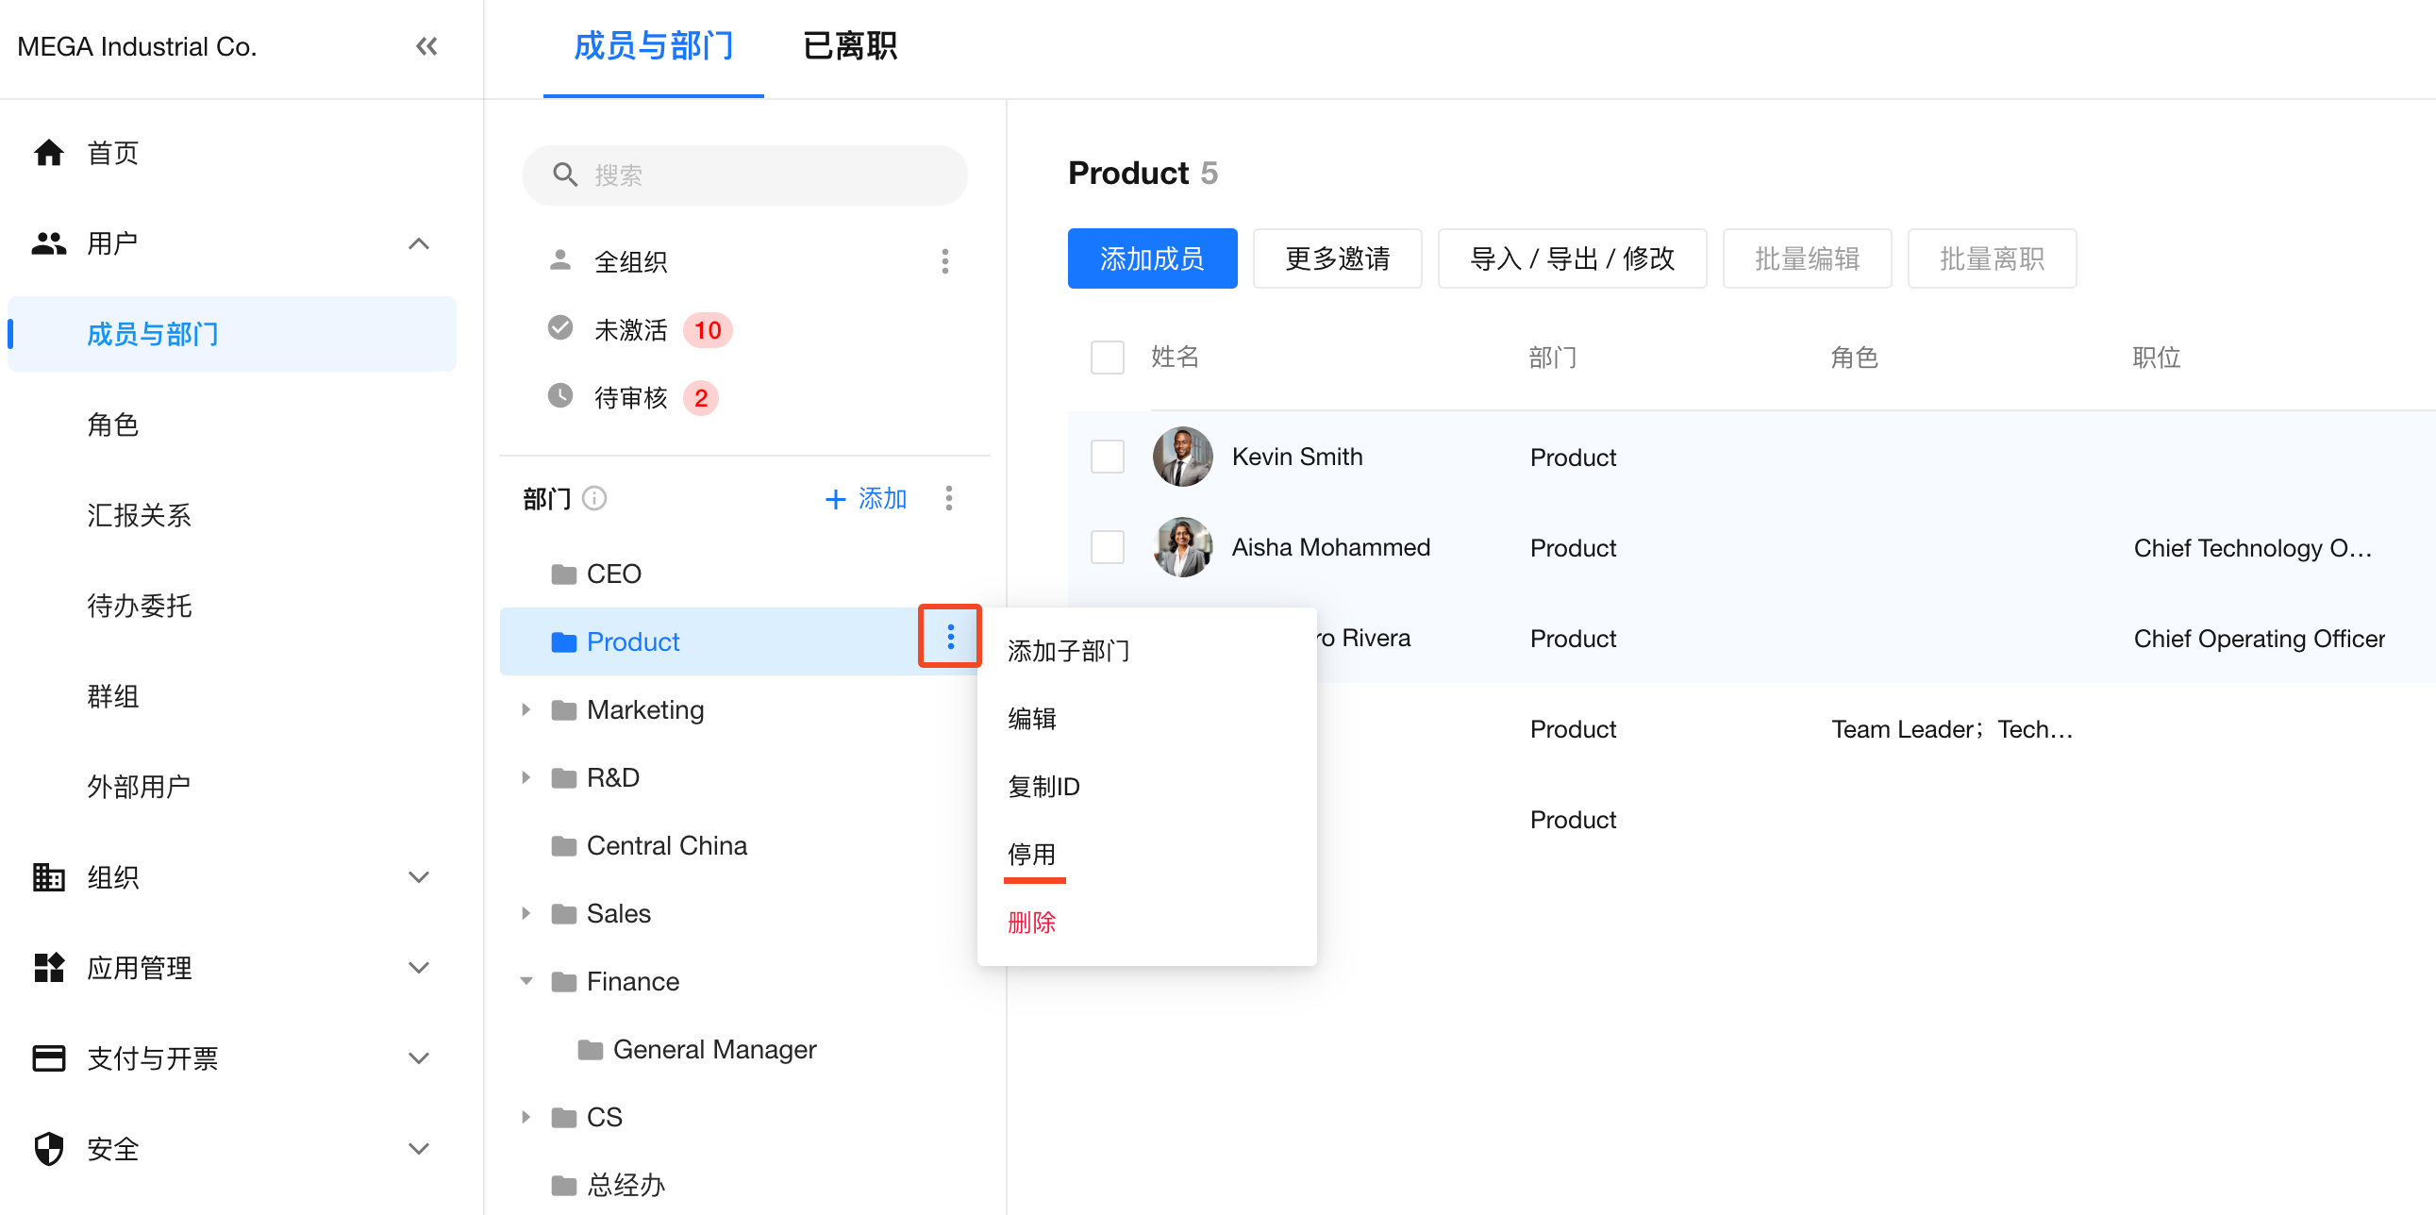Expand the Marketing department tree node
2436x1215 pixels.
(526, 709)
